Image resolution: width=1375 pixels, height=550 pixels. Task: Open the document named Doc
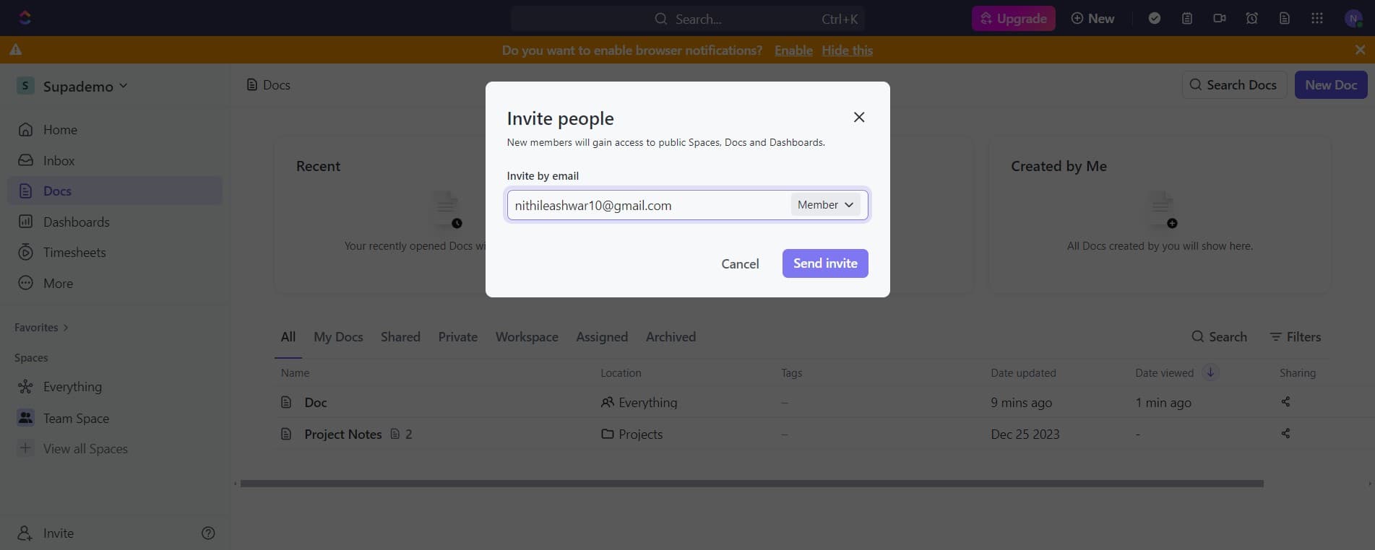pyautogui.click(x=315, y=402)
